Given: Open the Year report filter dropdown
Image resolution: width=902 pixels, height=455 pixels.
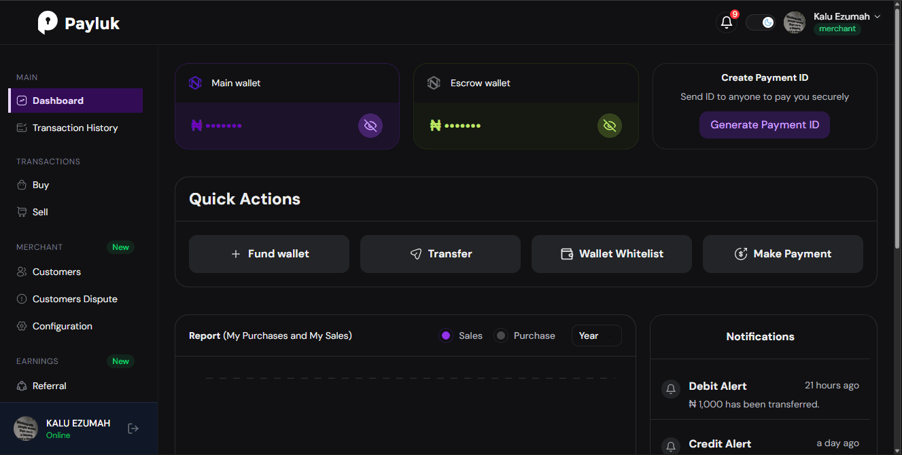Looking at the screenshot, I should pos(596,335).
